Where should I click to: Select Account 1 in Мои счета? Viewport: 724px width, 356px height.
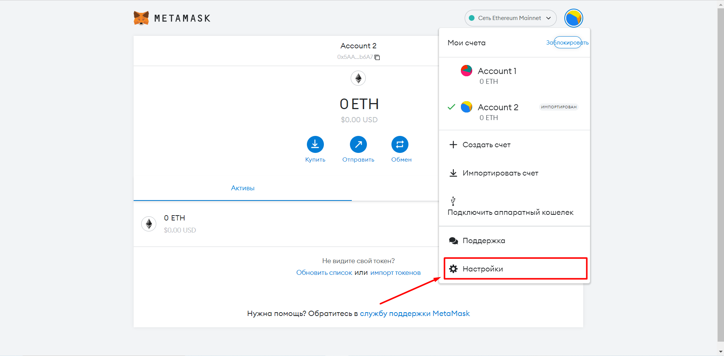pos(514,76)
